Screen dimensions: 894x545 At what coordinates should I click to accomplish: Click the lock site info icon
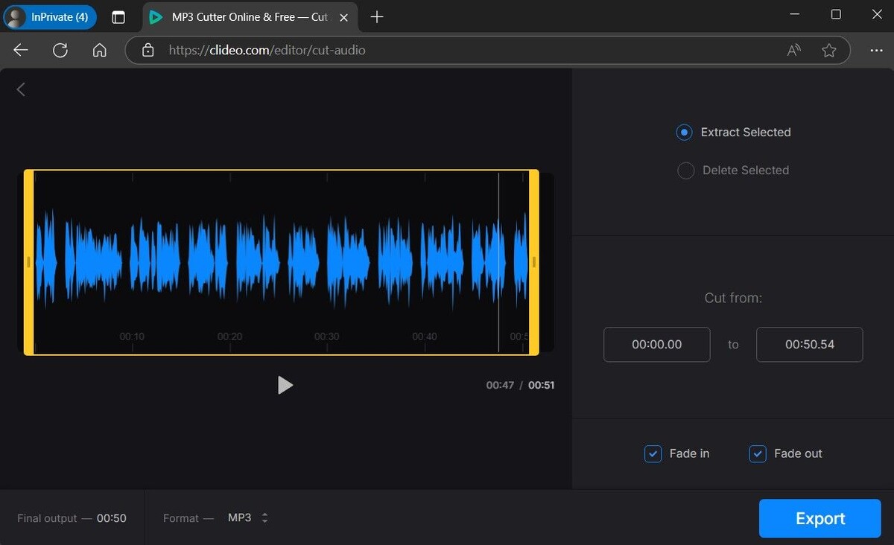pyautogui.click(x=148, y=50)
